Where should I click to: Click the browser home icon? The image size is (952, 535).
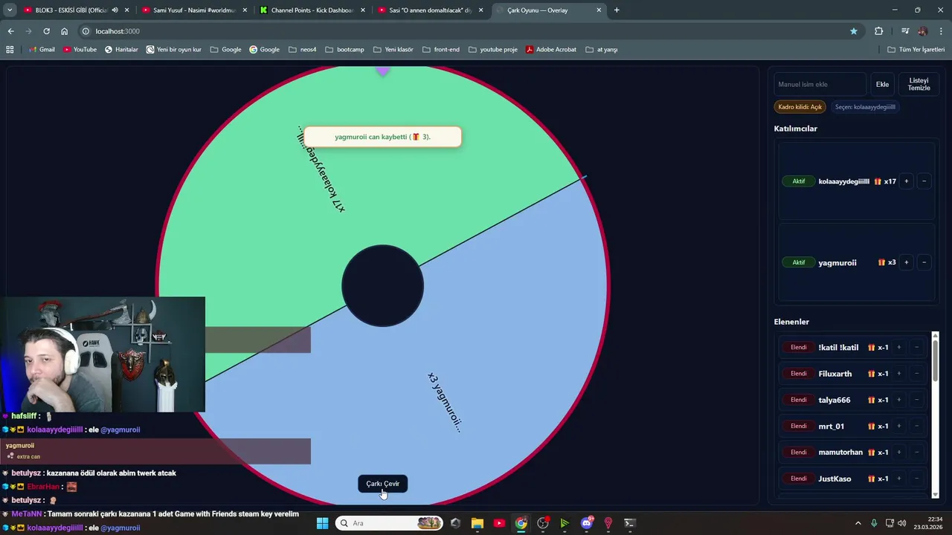pos(64,31)
